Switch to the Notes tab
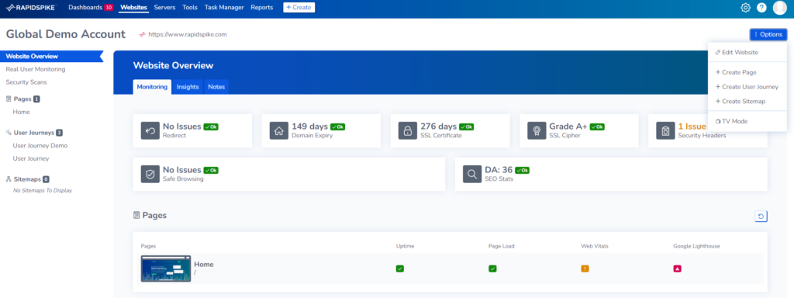Viewport: 794px width, 298px height. (216, 87)
